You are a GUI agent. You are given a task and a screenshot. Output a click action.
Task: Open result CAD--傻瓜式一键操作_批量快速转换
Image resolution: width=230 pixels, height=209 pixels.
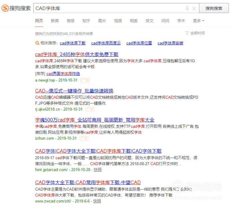[x=74, y=91]
